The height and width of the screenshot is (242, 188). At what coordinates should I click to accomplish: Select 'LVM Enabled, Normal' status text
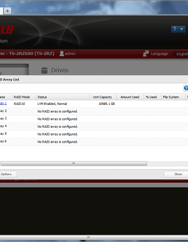tap(52, 104)
